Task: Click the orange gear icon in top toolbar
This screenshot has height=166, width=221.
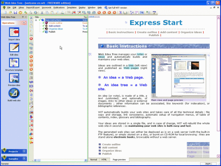Action: tap(20, 13)
